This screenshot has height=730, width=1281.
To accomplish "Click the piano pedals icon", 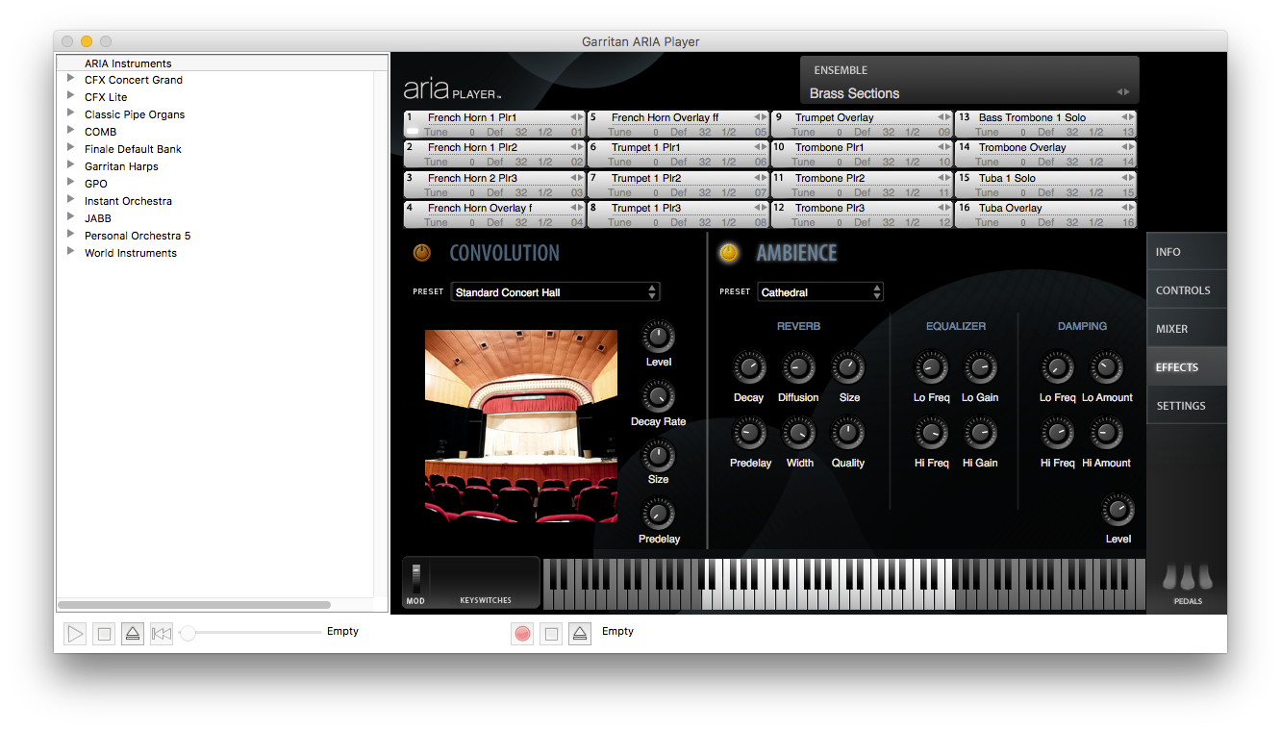I will [1188, 579].
